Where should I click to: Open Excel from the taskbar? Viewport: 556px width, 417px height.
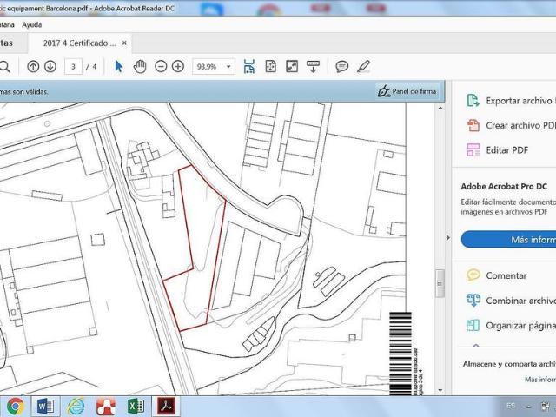tap(136, 406)
